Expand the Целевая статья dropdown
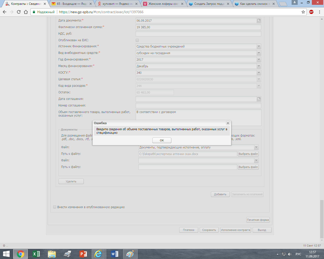The image size is (324, 259). tap(259, 79)
